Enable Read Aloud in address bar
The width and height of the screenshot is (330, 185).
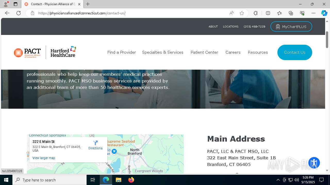click(x=232, y=13)
